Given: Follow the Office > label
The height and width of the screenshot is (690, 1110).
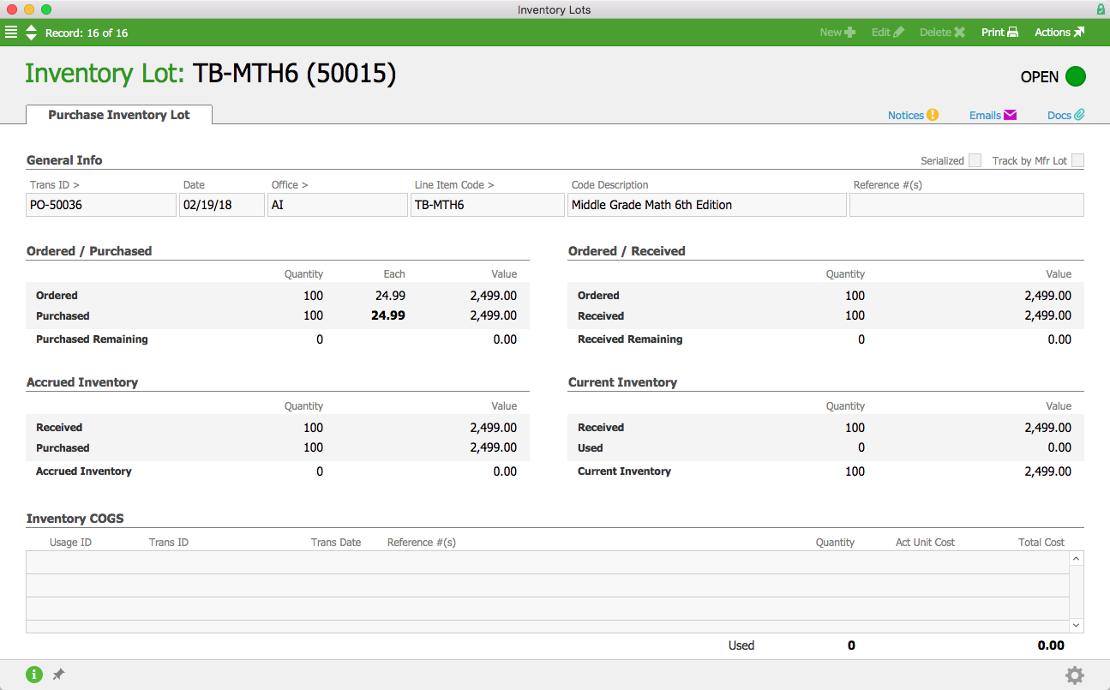Looking at the screenshot, I should coord(290,184).
